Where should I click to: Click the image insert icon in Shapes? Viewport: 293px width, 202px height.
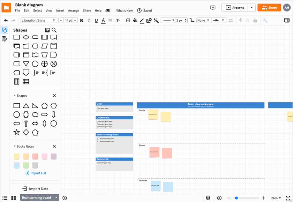click(x=47, y=30)
